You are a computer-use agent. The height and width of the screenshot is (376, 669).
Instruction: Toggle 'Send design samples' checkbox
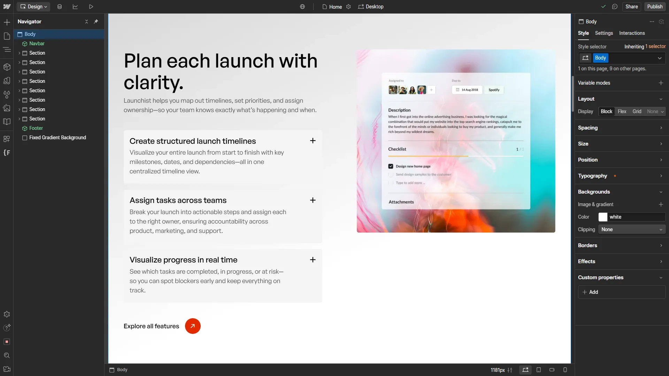click(x=391, y=175)
